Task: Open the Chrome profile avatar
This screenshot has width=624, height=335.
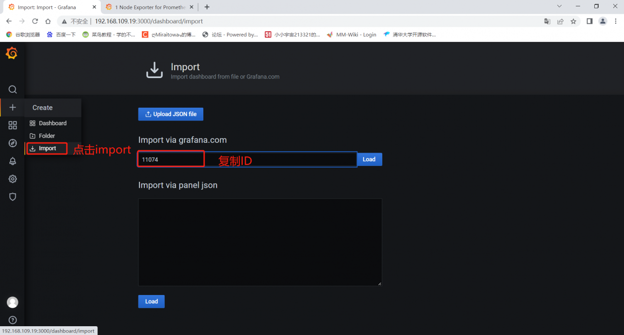Action: pyautogui.click(x=603, y=21)
